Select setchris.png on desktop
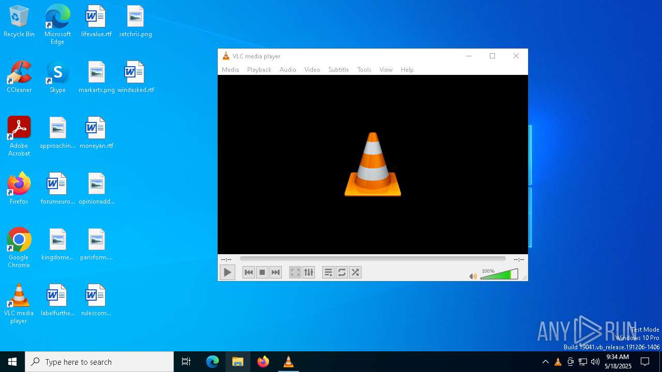 click(135, 22)
